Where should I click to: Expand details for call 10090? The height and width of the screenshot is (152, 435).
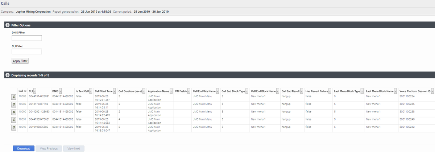pyautogui.click(x=14, y=112)
